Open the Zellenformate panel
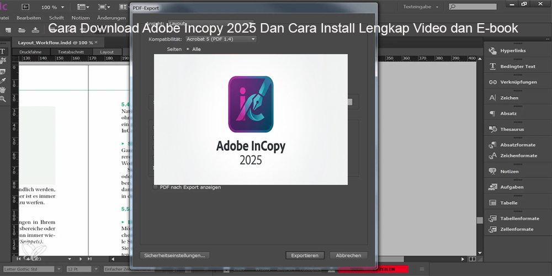Screen dimensions: 552x276 tap(517, 229)
